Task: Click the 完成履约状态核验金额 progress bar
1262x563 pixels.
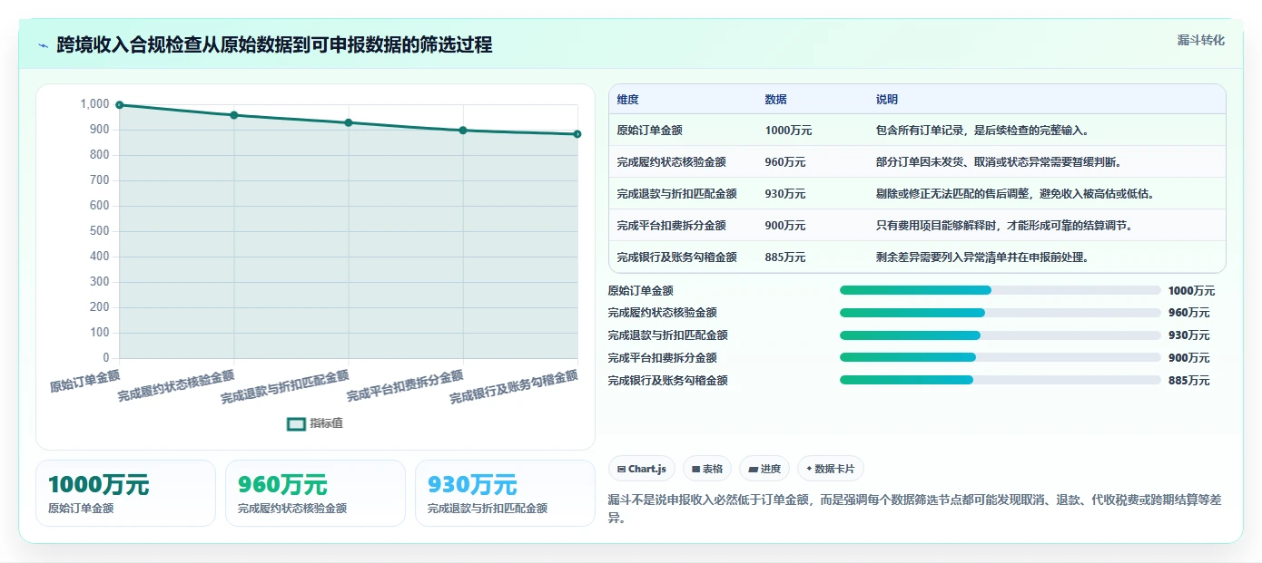Action: pyautogui.click(x=1001, y=313)
